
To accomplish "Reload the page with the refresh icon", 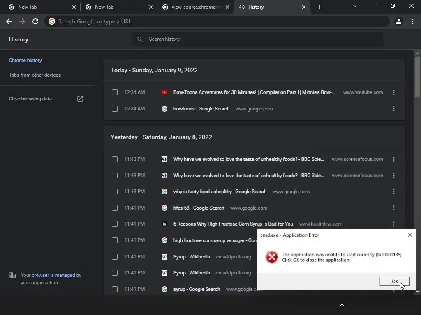I will pos(35,21).
